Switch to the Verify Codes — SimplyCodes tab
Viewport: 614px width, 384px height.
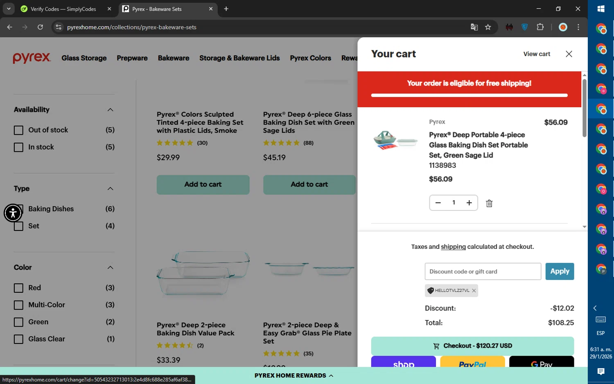[x=63, y=9]
